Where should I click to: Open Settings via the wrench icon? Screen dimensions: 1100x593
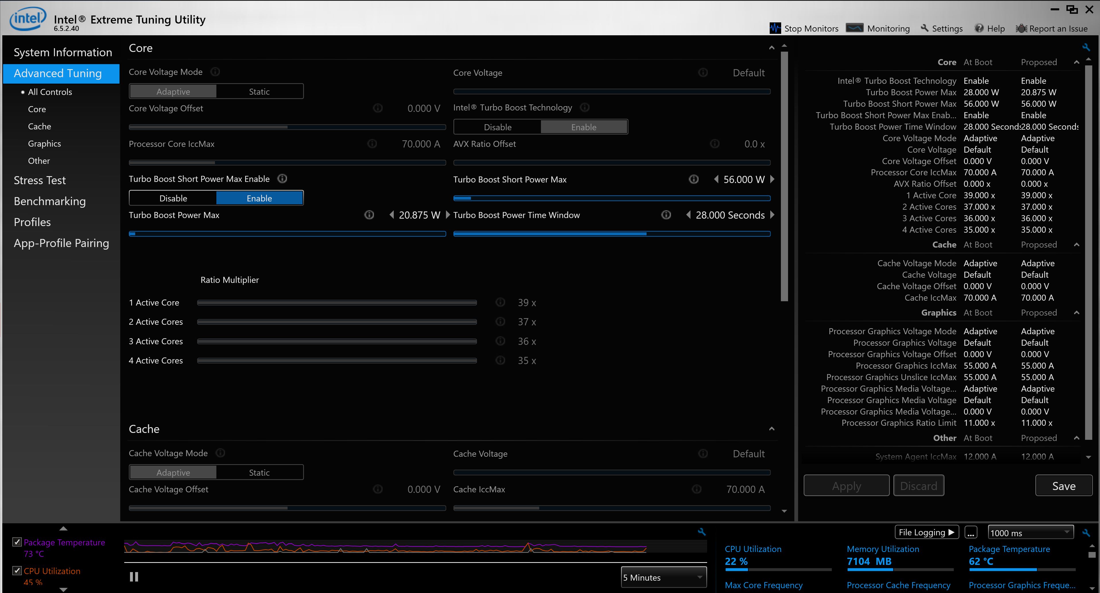pos(924,28)
